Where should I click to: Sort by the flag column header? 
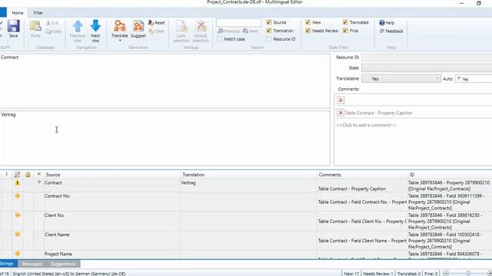(39, 174)
